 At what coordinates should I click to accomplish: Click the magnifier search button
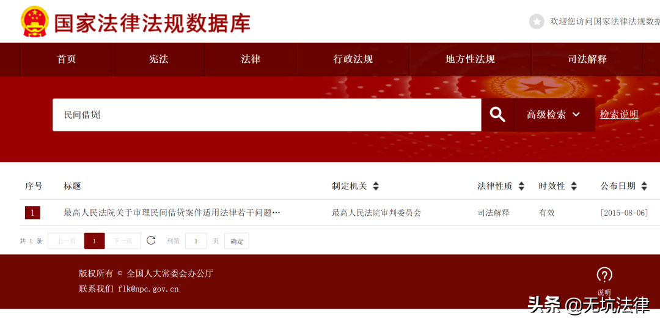pos(497,114)
